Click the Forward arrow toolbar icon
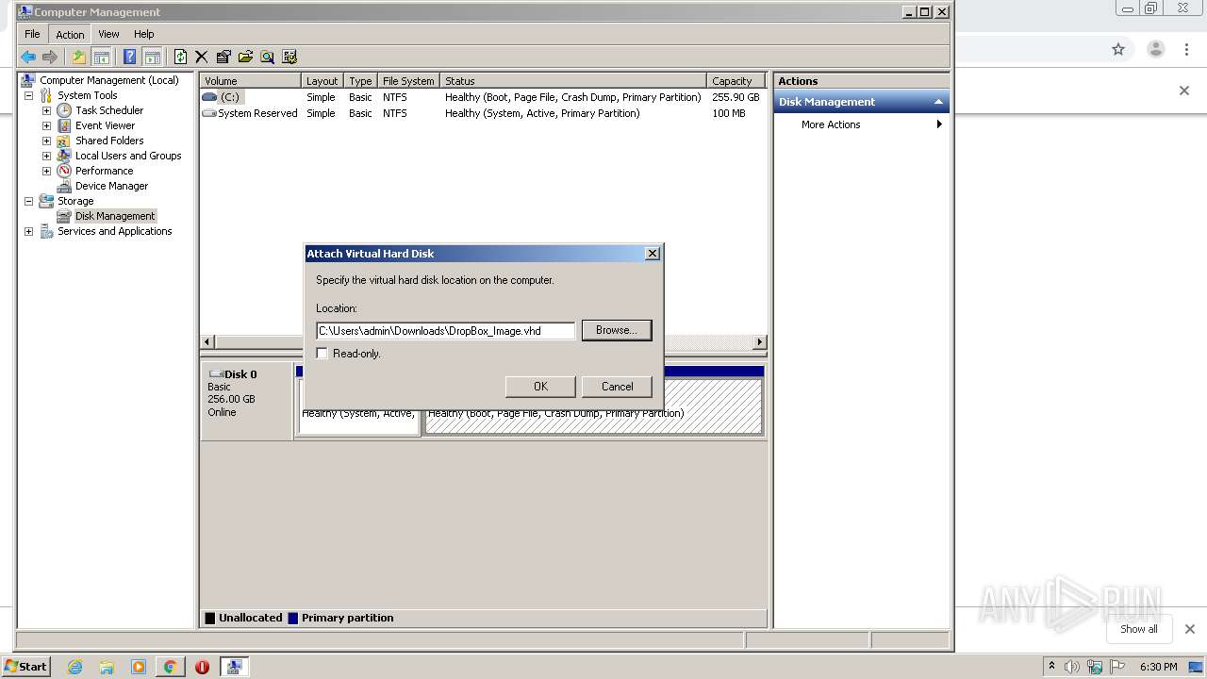 pyautogui.click(x=50, y=57)
